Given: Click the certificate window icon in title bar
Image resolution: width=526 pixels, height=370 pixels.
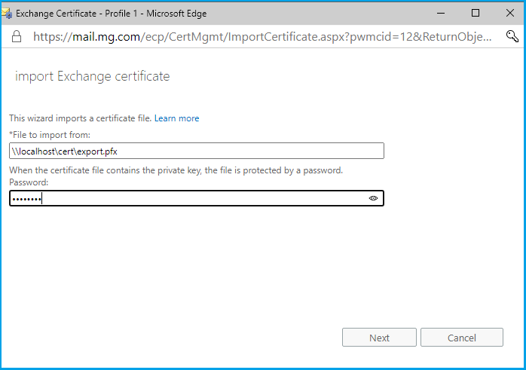Looking at the screenshot, I should [x=8, y=13].
